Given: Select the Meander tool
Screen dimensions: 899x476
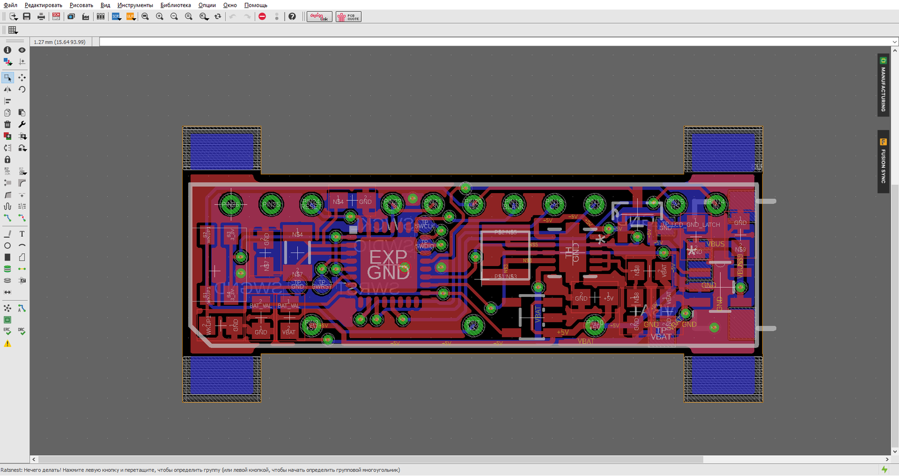Looking at the screenshot, I should (x=7, y=206).
